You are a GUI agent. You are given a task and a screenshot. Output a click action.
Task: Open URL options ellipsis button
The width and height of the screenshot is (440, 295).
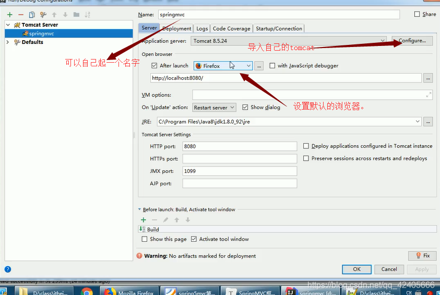coord(428,78)
